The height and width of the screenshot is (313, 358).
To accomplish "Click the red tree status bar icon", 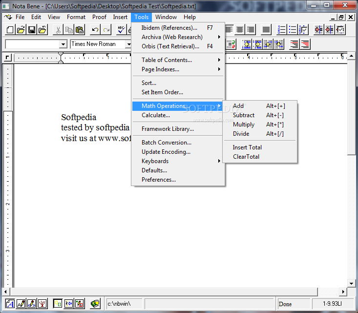I will [42, 304].
